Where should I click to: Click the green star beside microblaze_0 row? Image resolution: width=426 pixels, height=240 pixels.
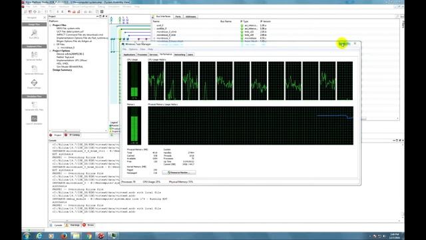[x=242, y=39]
